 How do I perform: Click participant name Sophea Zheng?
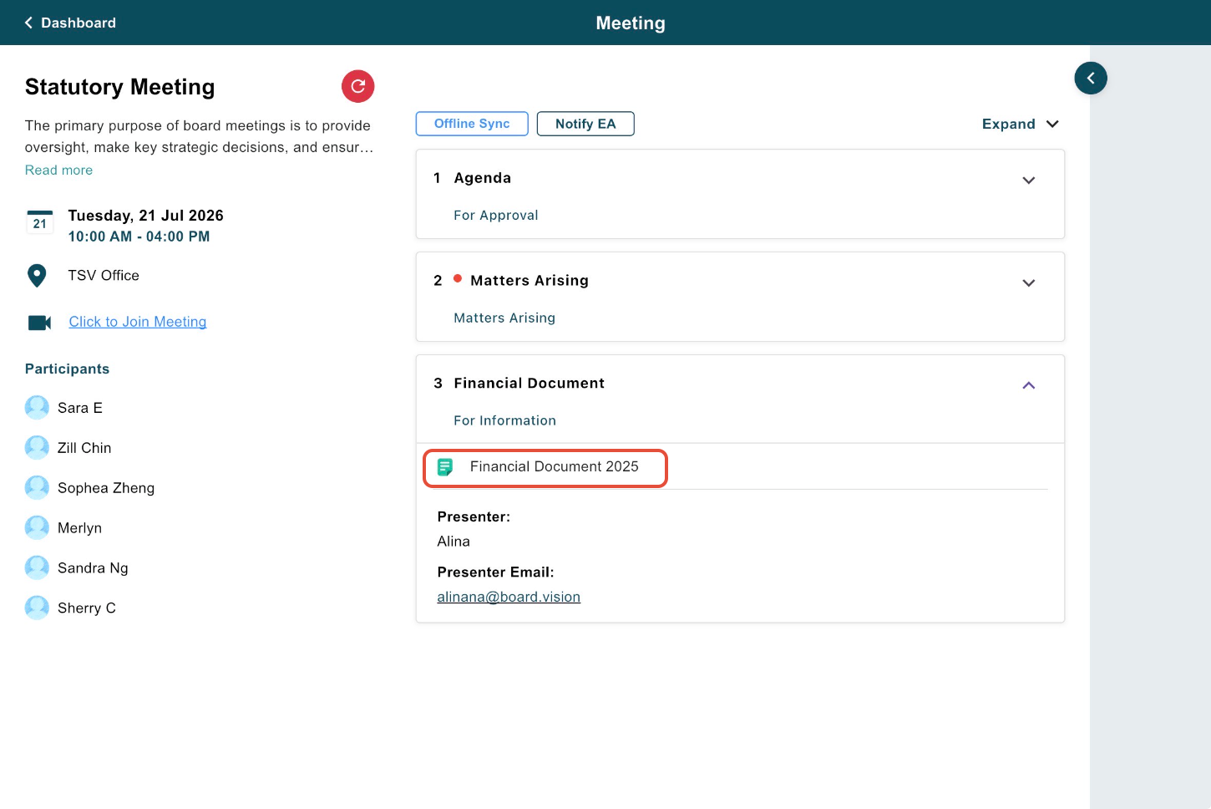pos(106,488)
